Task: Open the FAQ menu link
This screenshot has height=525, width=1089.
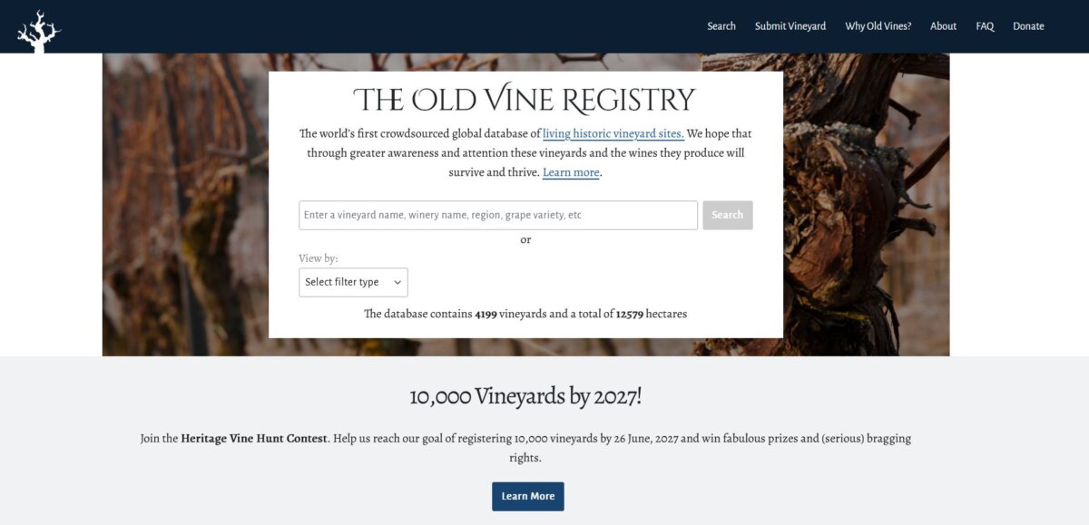Action: 985,26
